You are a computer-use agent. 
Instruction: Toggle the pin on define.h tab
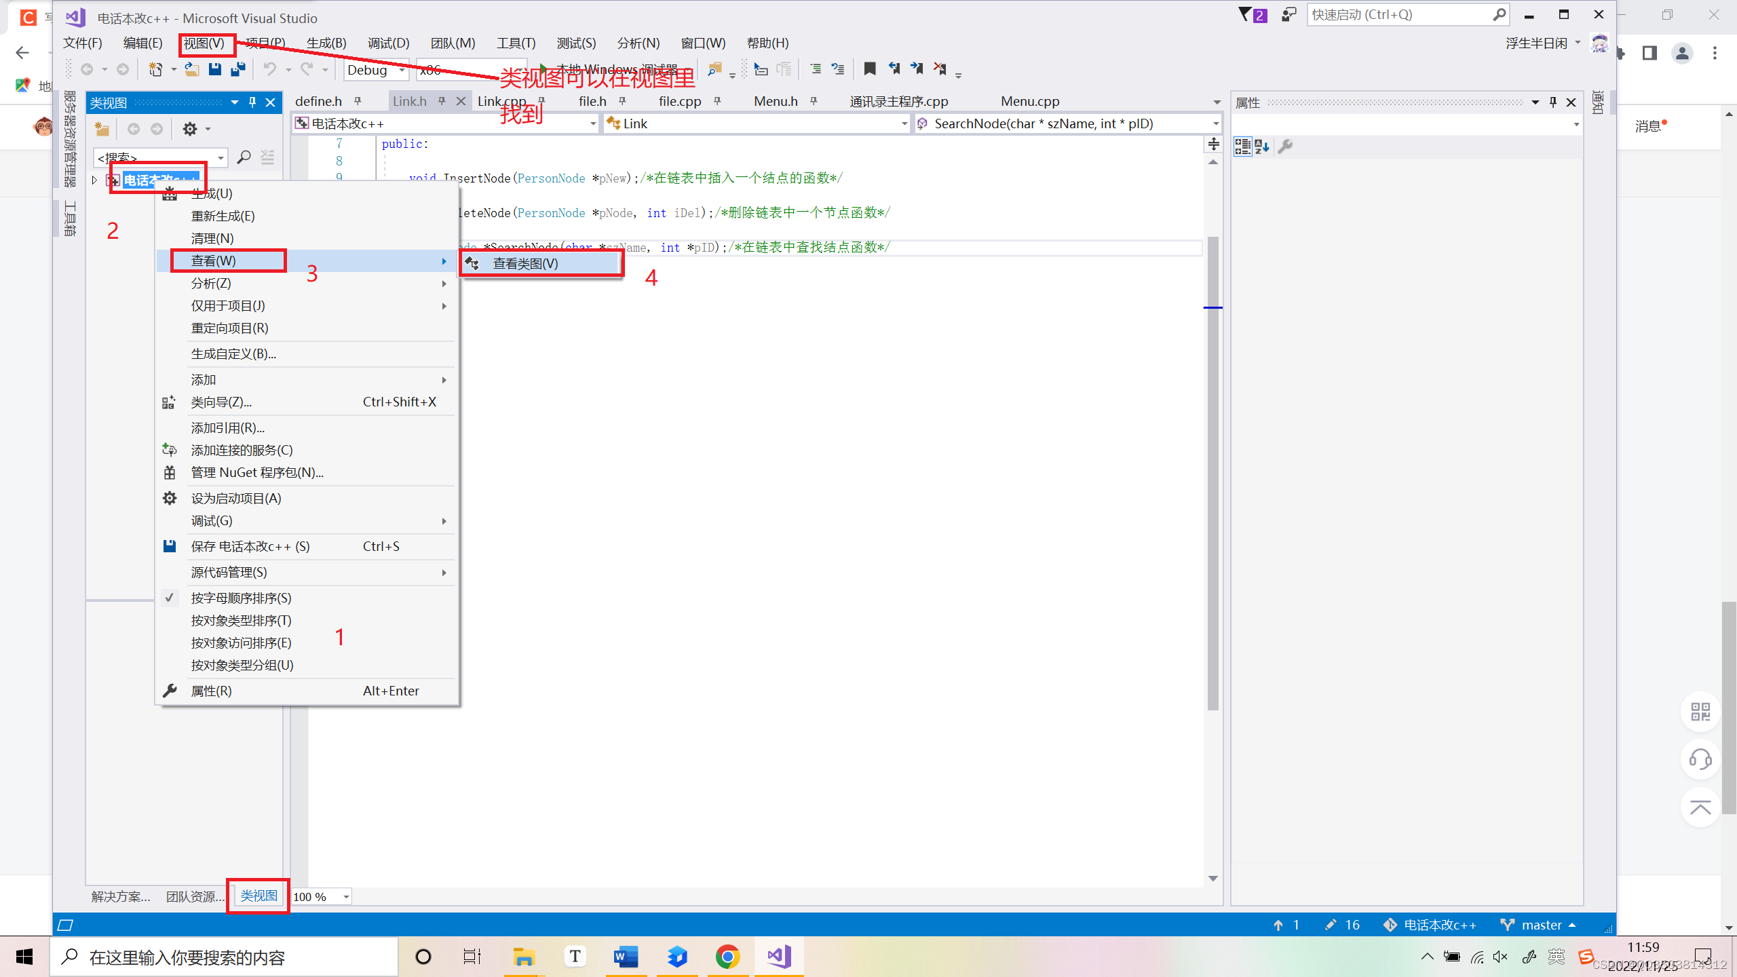358,101
